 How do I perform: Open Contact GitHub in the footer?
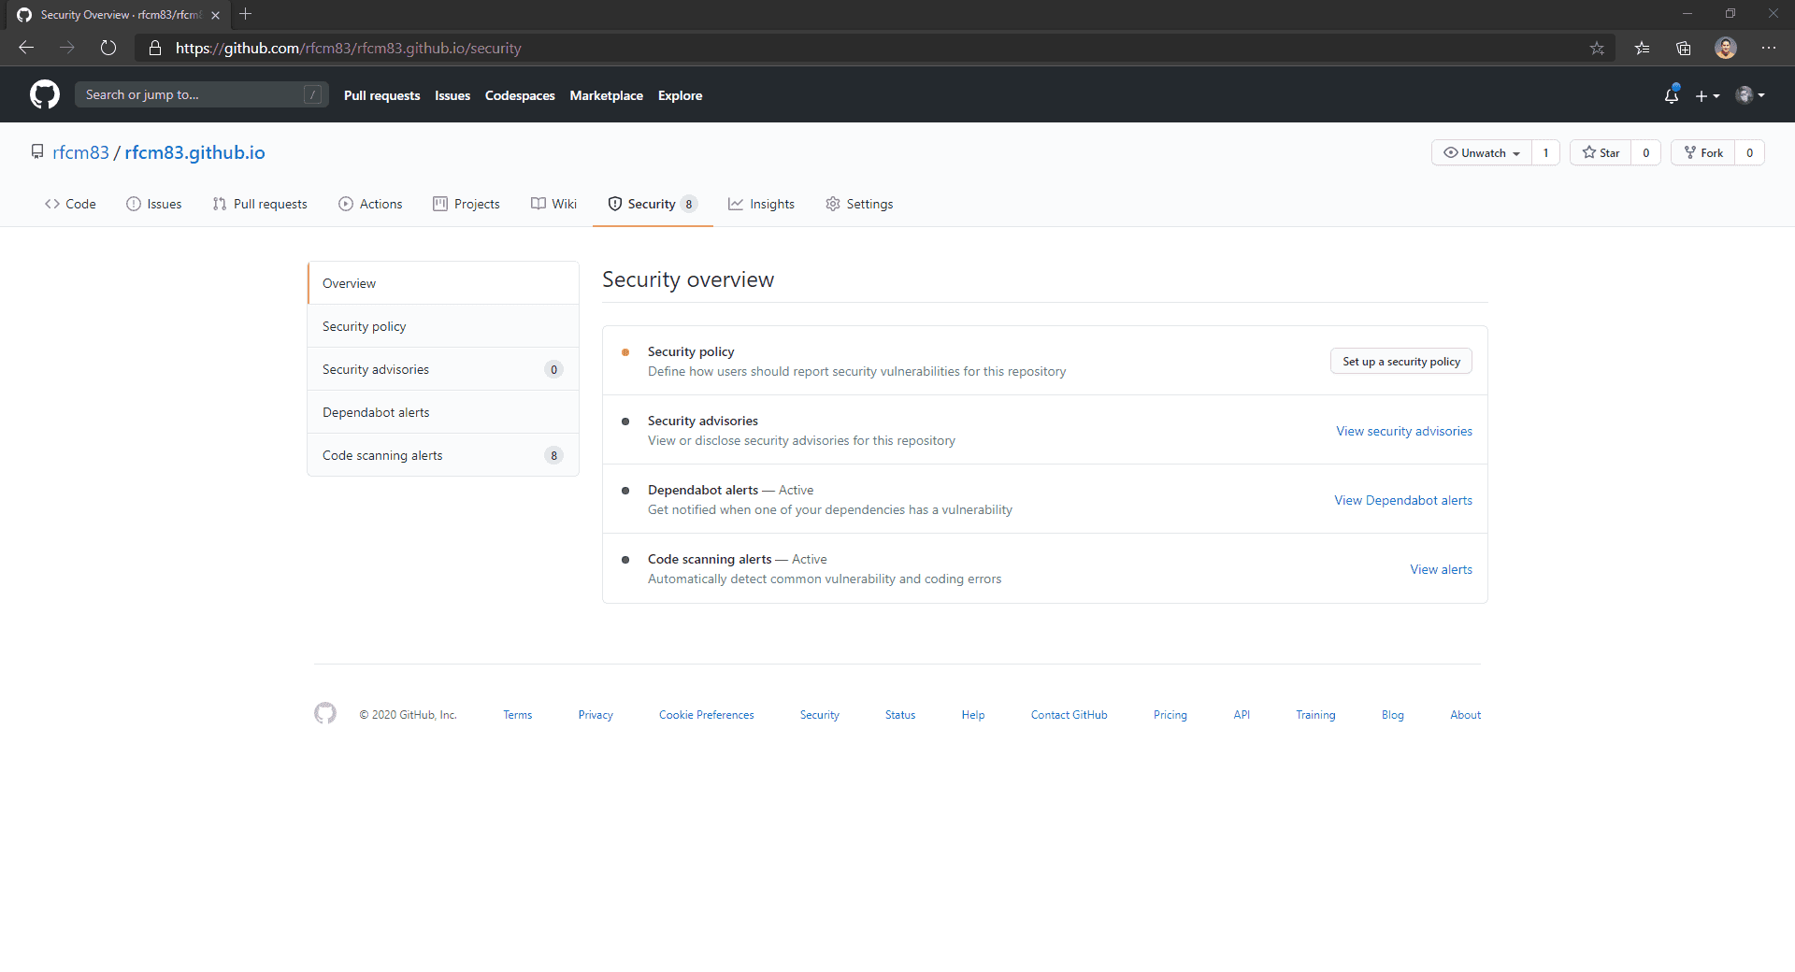coord(1069,715)
